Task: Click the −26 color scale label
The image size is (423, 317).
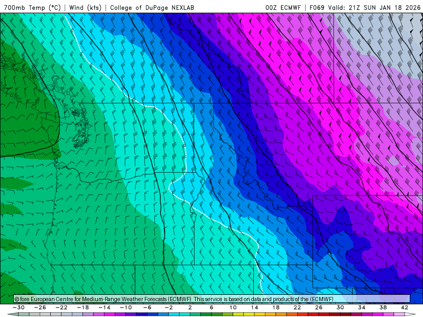Action: click(x=40, y=307)
